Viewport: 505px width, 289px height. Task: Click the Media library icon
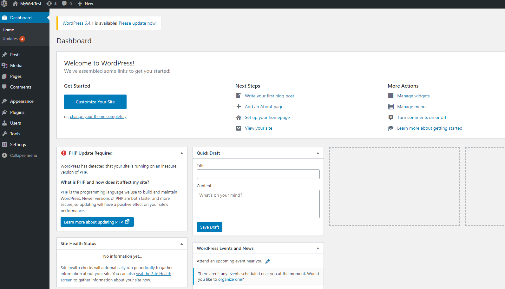pyautogui.click(x=4, y=65)
